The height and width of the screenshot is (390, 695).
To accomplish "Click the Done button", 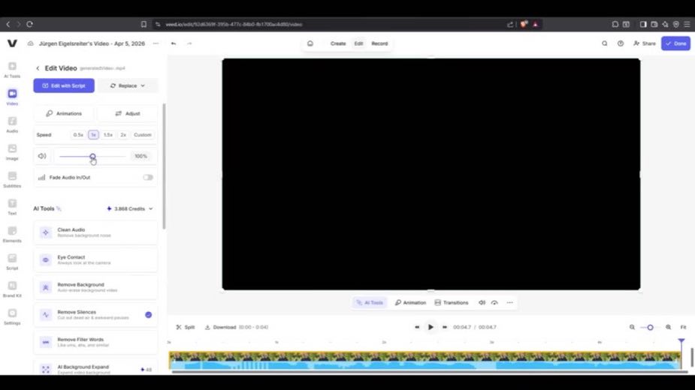I will [x=676, y=43].
